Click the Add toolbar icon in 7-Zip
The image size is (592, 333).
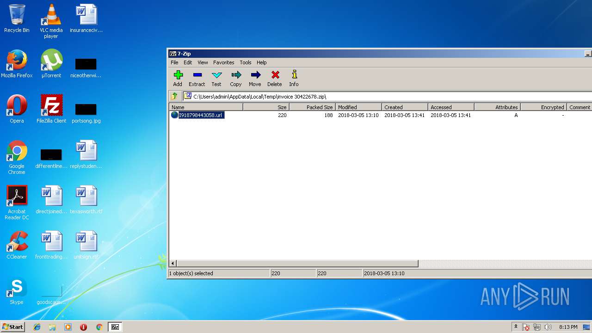(x=178, y=78)
